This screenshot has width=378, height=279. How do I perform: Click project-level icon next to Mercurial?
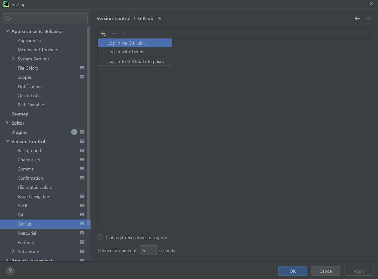click(x=82, y=233)
